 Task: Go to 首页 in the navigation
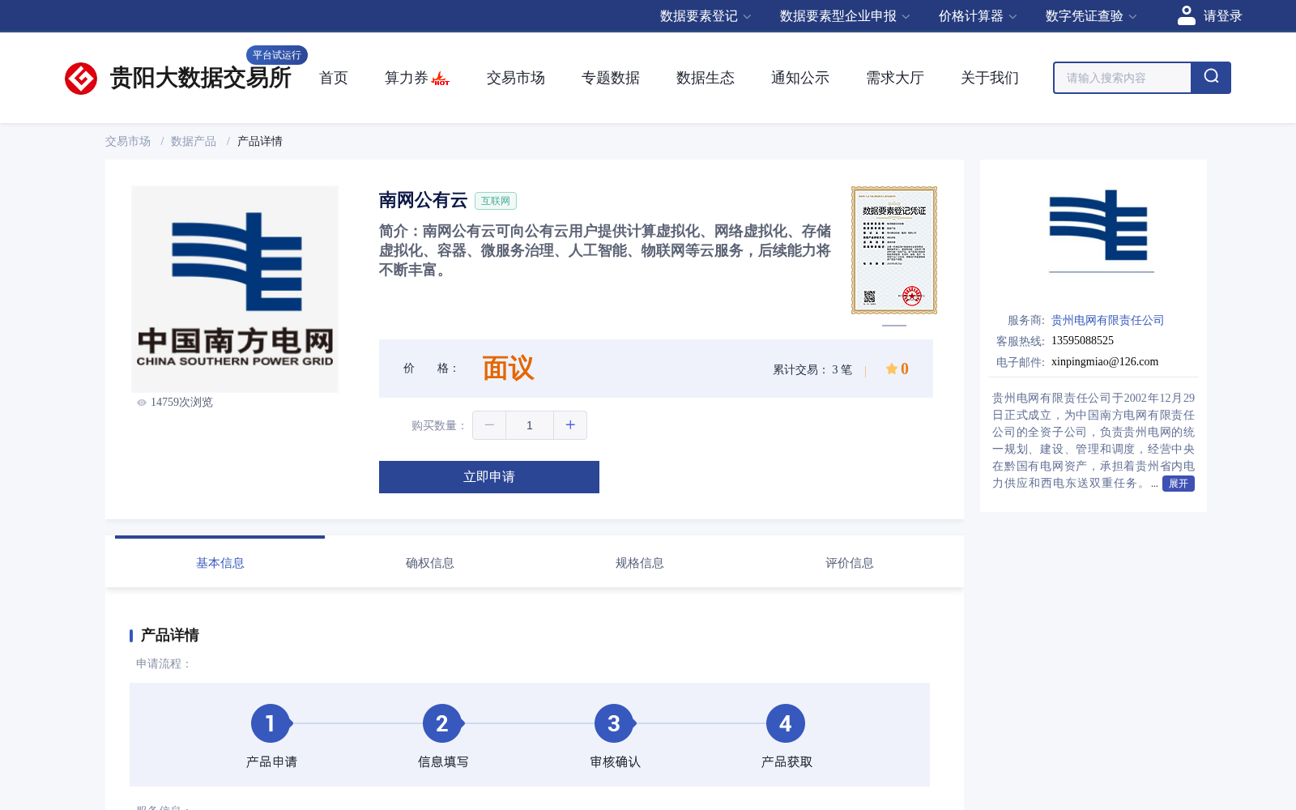click(x=334, y=78)
